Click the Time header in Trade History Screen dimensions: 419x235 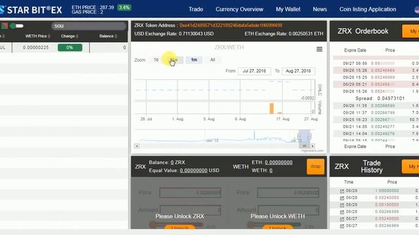(x=348, y=182)
